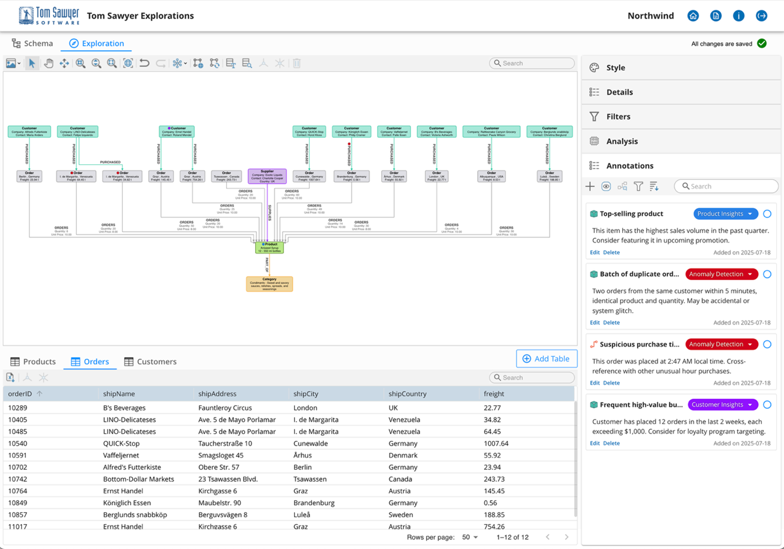Click the Orders table export file icon
The height and width of the screenshot is (549, 784).
[10, 377]
